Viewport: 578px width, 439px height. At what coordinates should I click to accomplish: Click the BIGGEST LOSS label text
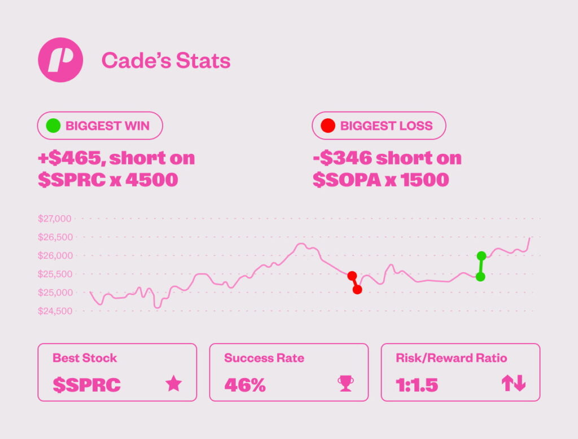[x=386, y=126]
